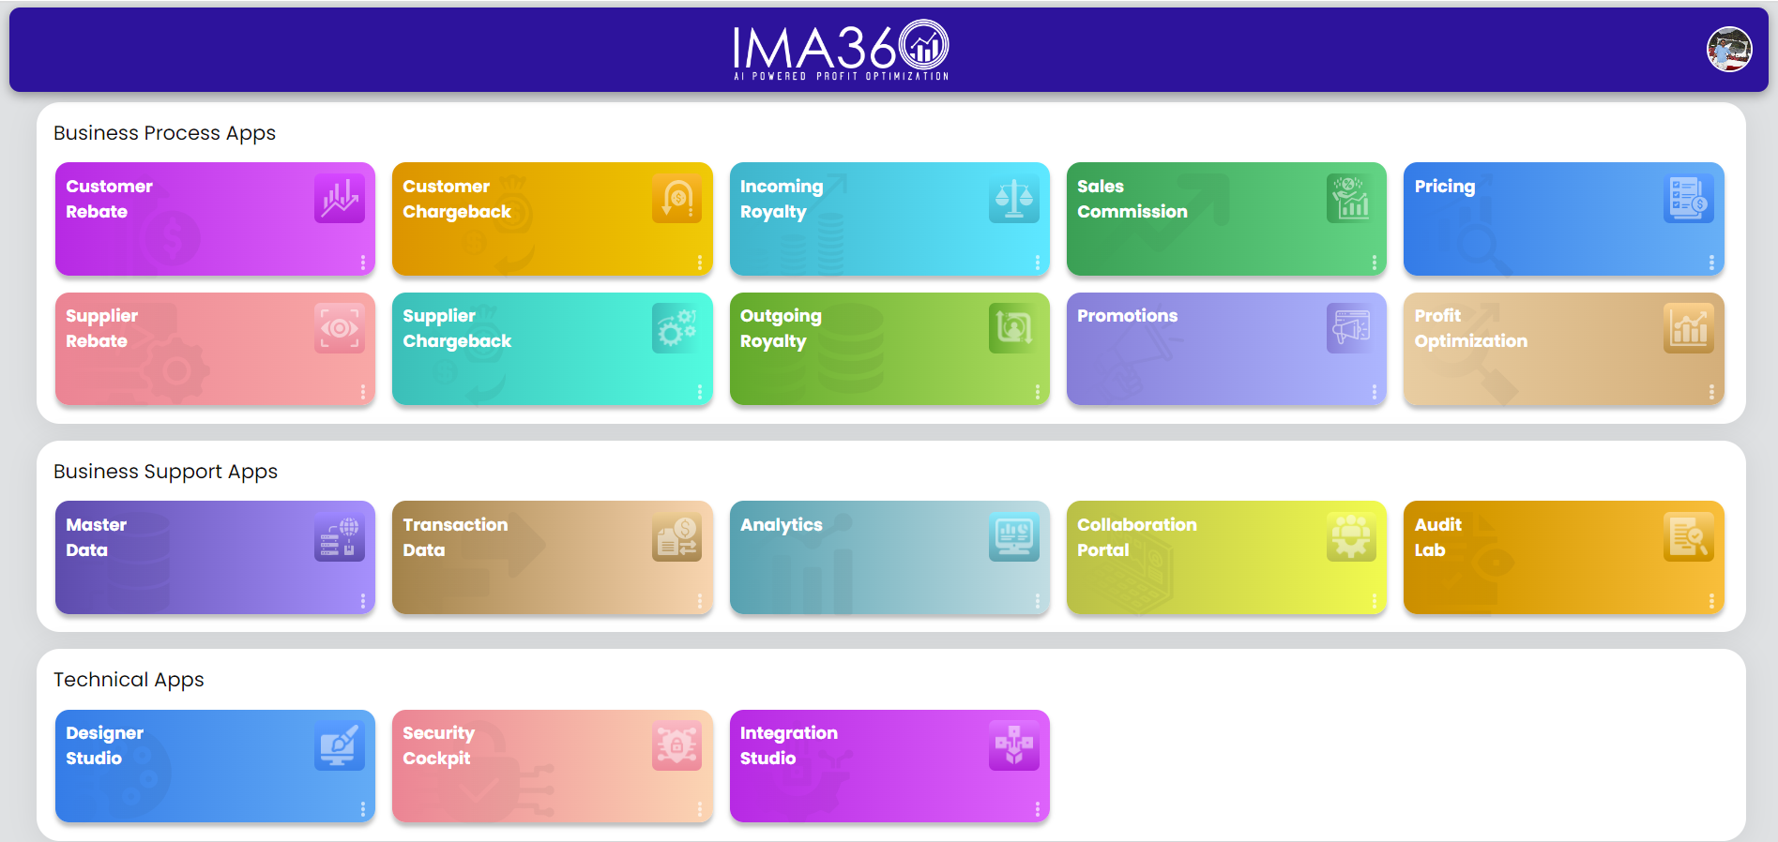Click the Supplier Chargeback gears icon
This screenshot has width=1778, height=842.
[x=676, y=328]
